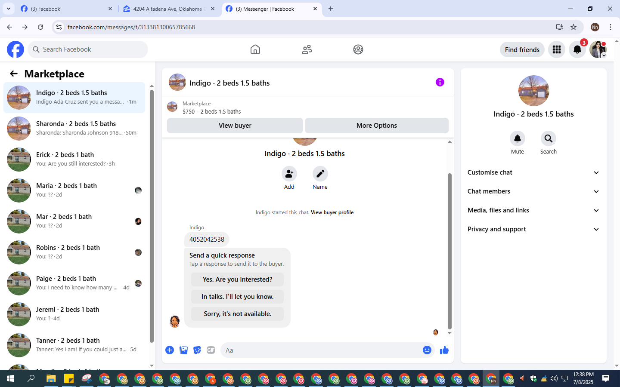
Task: Click the Find friends button
Action: point(522,49)
